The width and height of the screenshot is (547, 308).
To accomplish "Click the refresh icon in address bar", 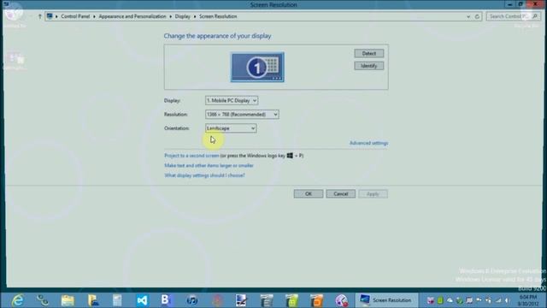I will point(477,16).
